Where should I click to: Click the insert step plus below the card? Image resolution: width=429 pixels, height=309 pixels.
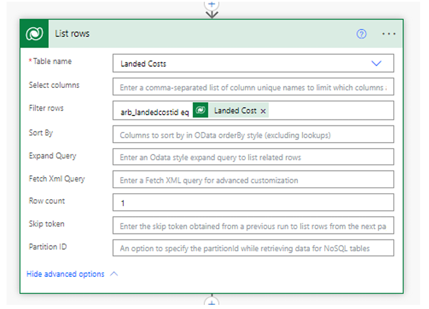212,302
